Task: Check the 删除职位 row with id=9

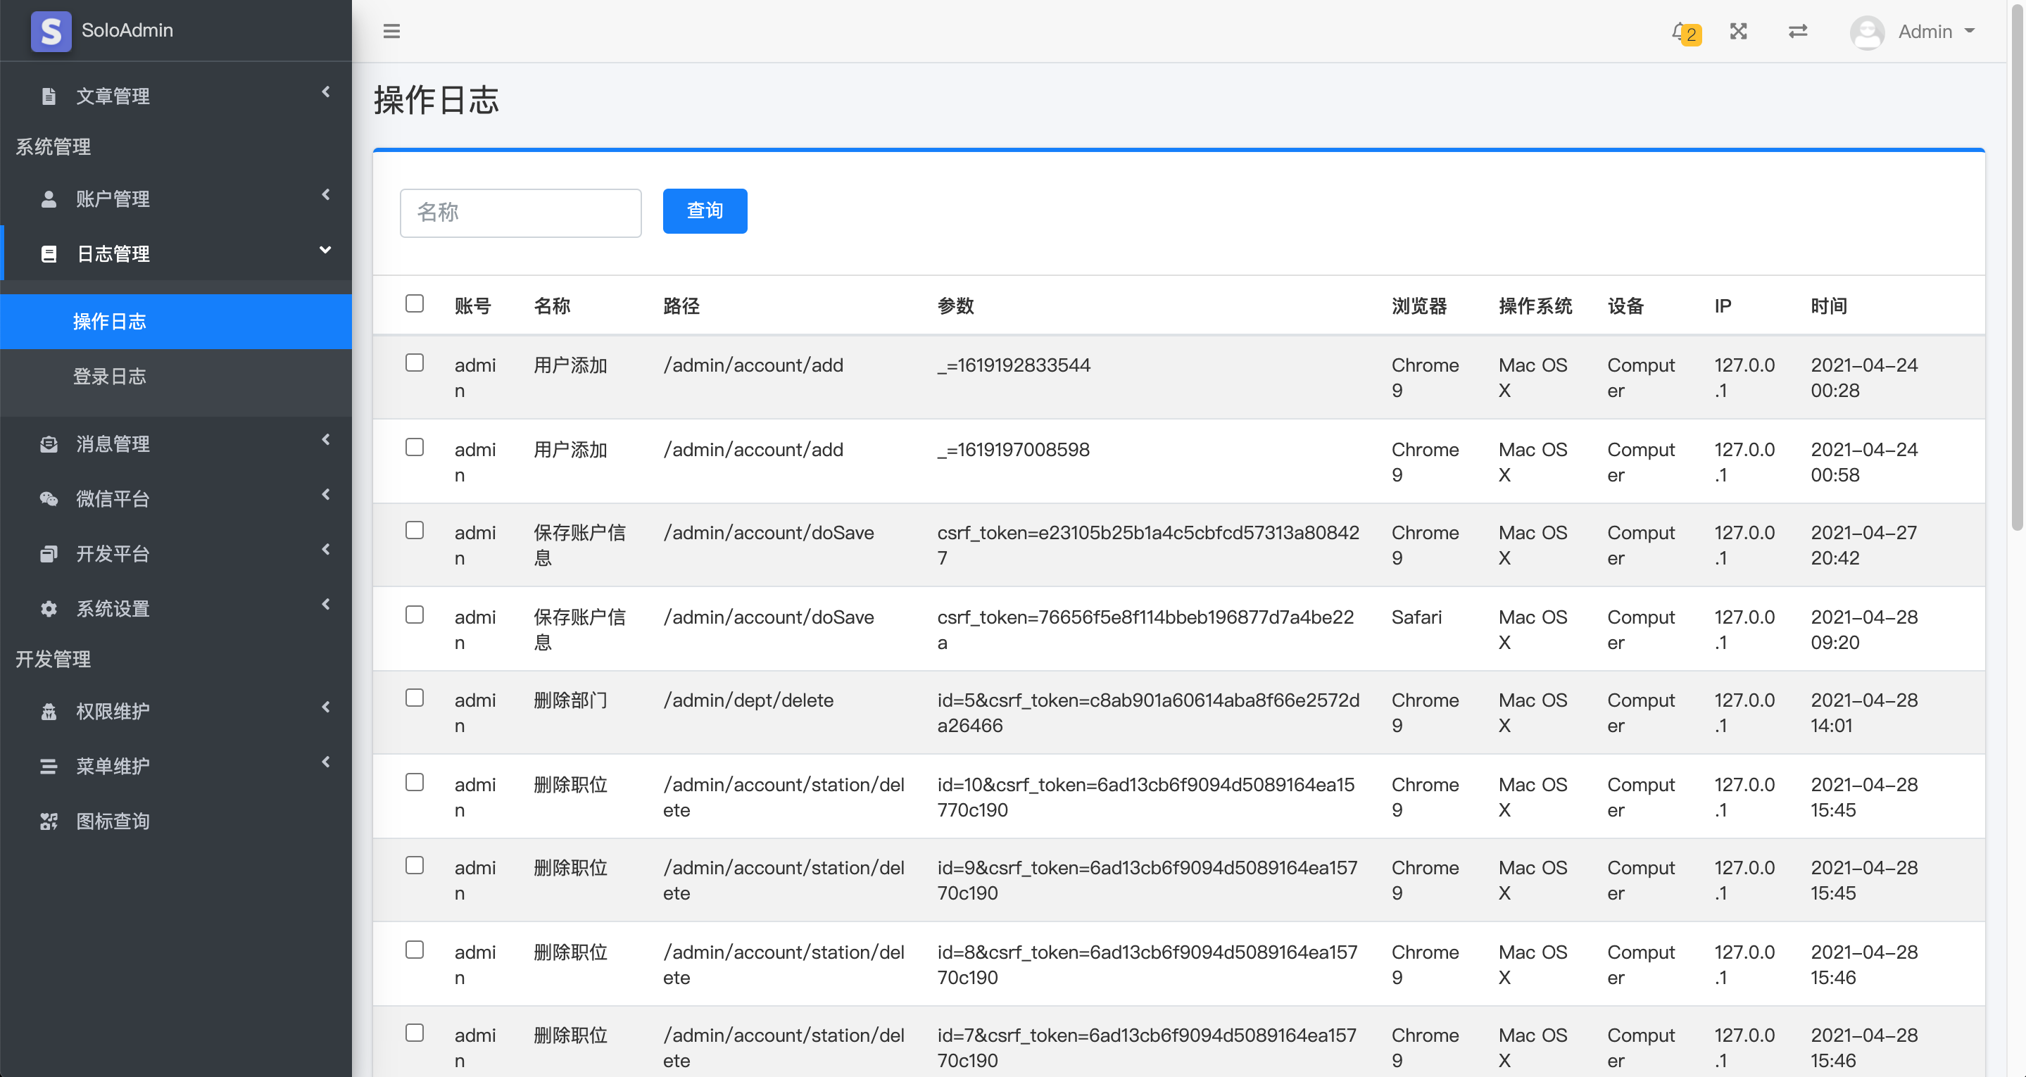Action: 415,864
